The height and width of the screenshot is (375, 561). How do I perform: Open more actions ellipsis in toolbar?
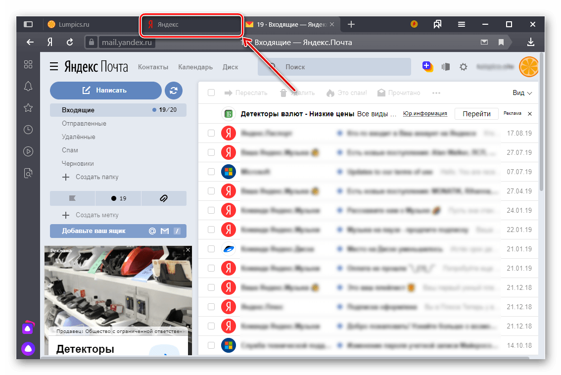[x=436, y=93]
